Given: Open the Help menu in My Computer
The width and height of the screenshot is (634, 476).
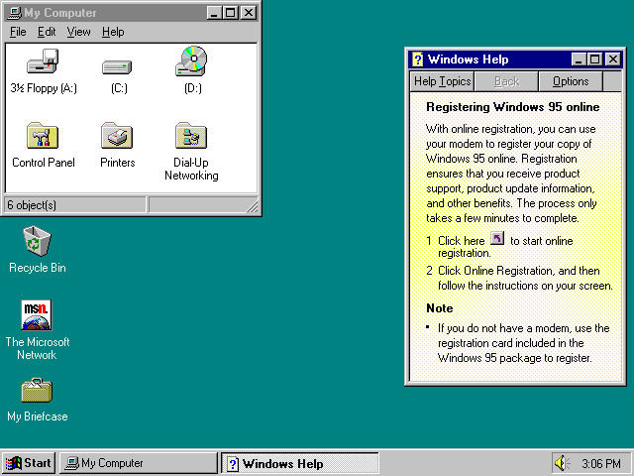Looking at the screenshot, I should (113, 32).
